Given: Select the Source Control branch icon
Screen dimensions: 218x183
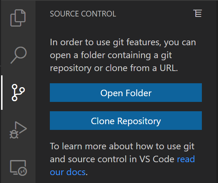Looking at the screenshot, I should tap(18, 92).
